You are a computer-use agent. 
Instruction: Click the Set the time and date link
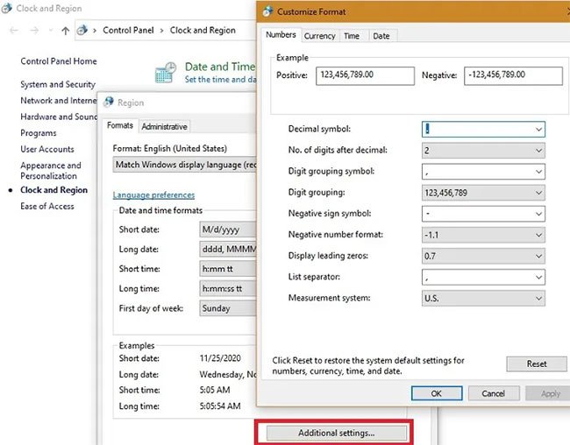(x=220, y=79)
